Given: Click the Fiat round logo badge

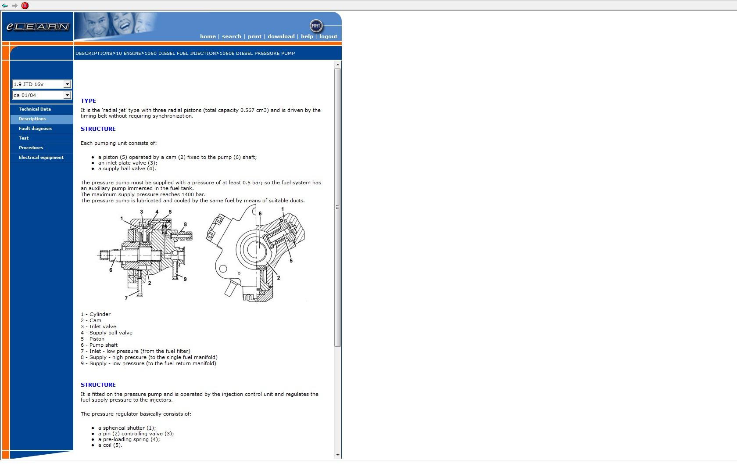Looking at the screenshot, I should pos(316,25).
